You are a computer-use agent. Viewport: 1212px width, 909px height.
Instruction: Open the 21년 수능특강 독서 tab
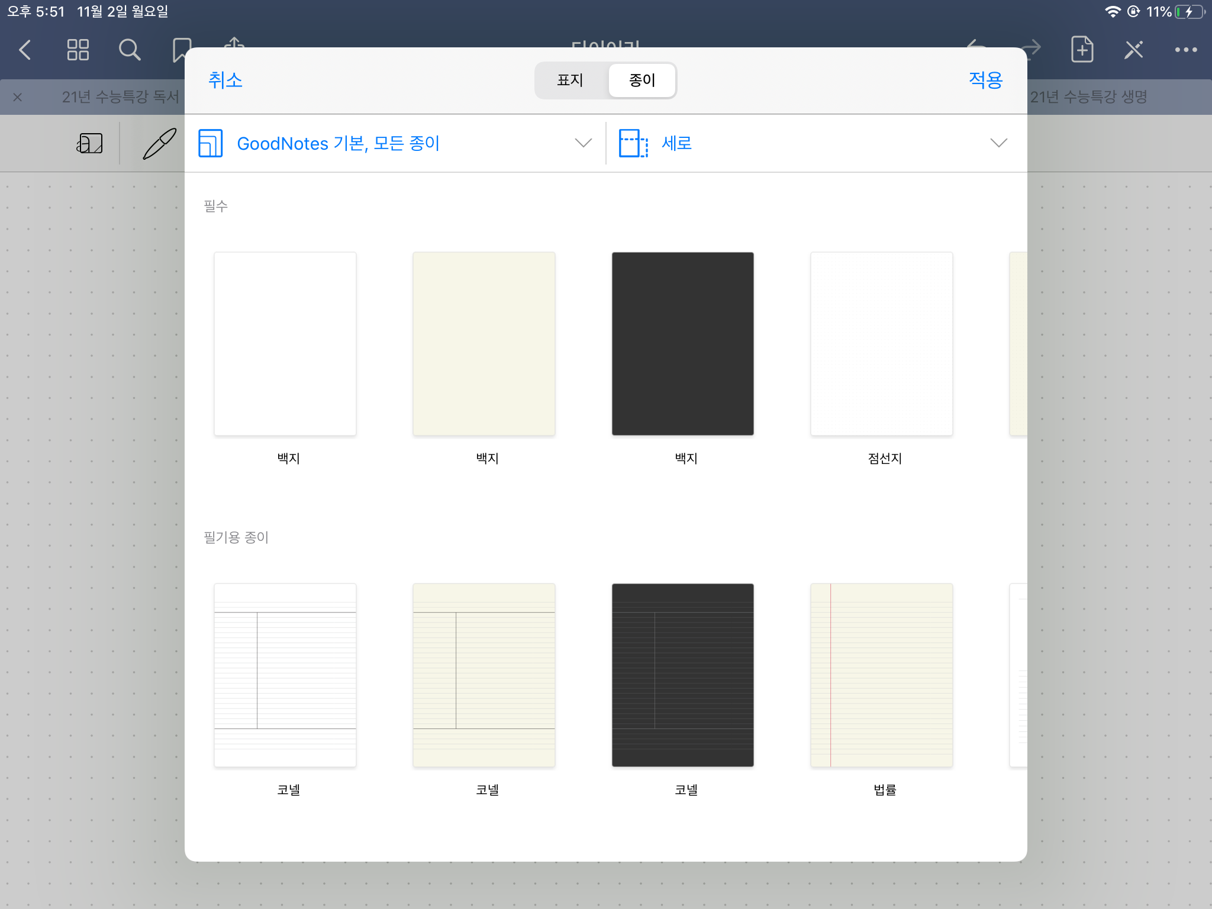pos(120,97)
